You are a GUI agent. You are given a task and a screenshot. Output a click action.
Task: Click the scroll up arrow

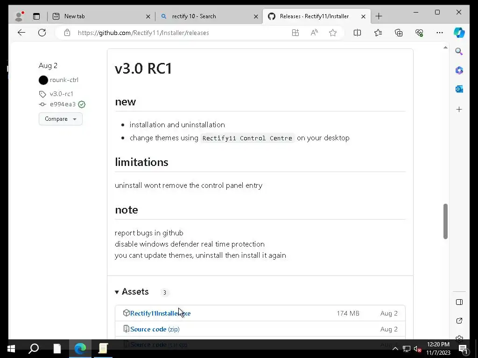click(445, 48)
